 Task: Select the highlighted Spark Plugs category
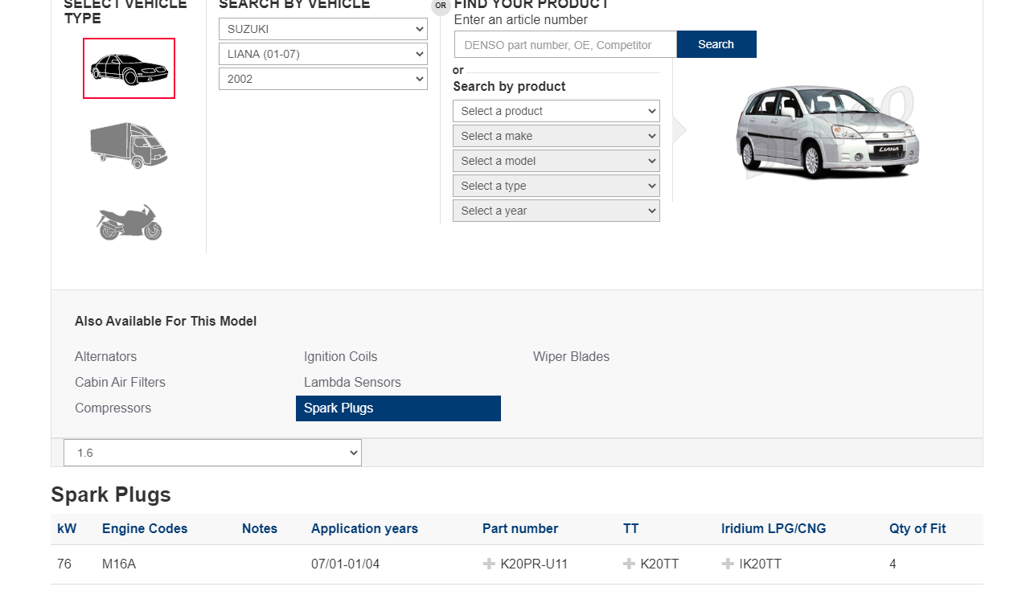[398, 408]
